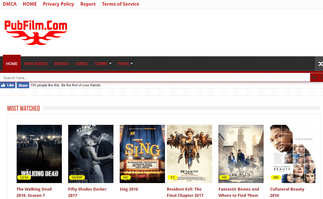Open the HOME tab in navigation bar
The width and height of the screenshot is (323, 199).
click(12, 64)
